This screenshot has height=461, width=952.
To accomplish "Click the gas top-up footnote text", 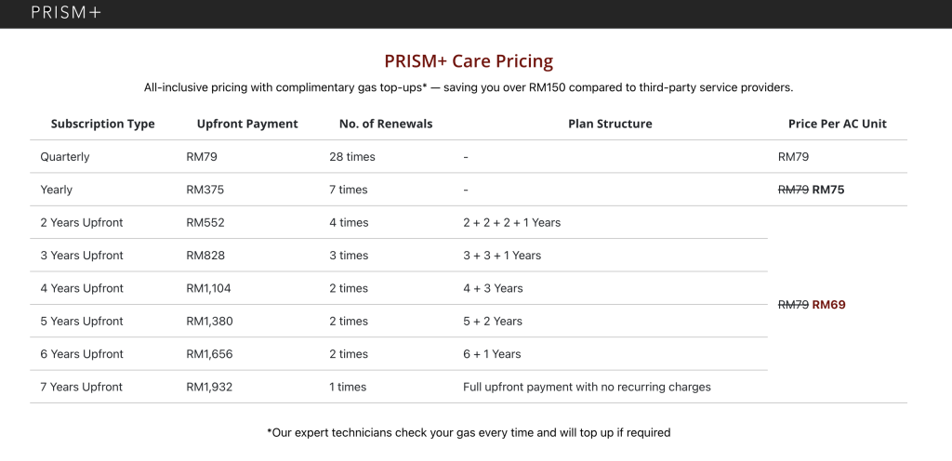I will [469, 432].
